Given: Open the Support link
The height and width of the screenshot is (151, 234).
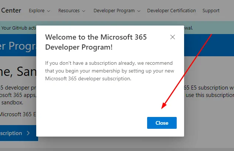Looking at the screenshot, I should tap(211, 11).
